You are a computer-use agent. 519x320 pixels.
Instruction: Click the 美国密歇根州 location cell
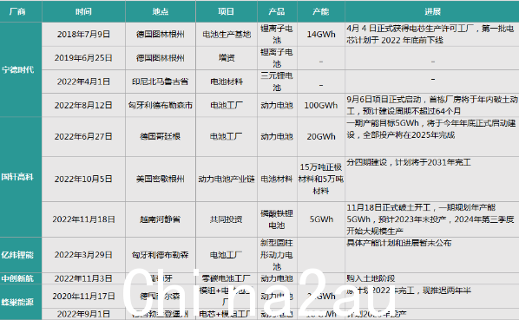coord(161,179)
